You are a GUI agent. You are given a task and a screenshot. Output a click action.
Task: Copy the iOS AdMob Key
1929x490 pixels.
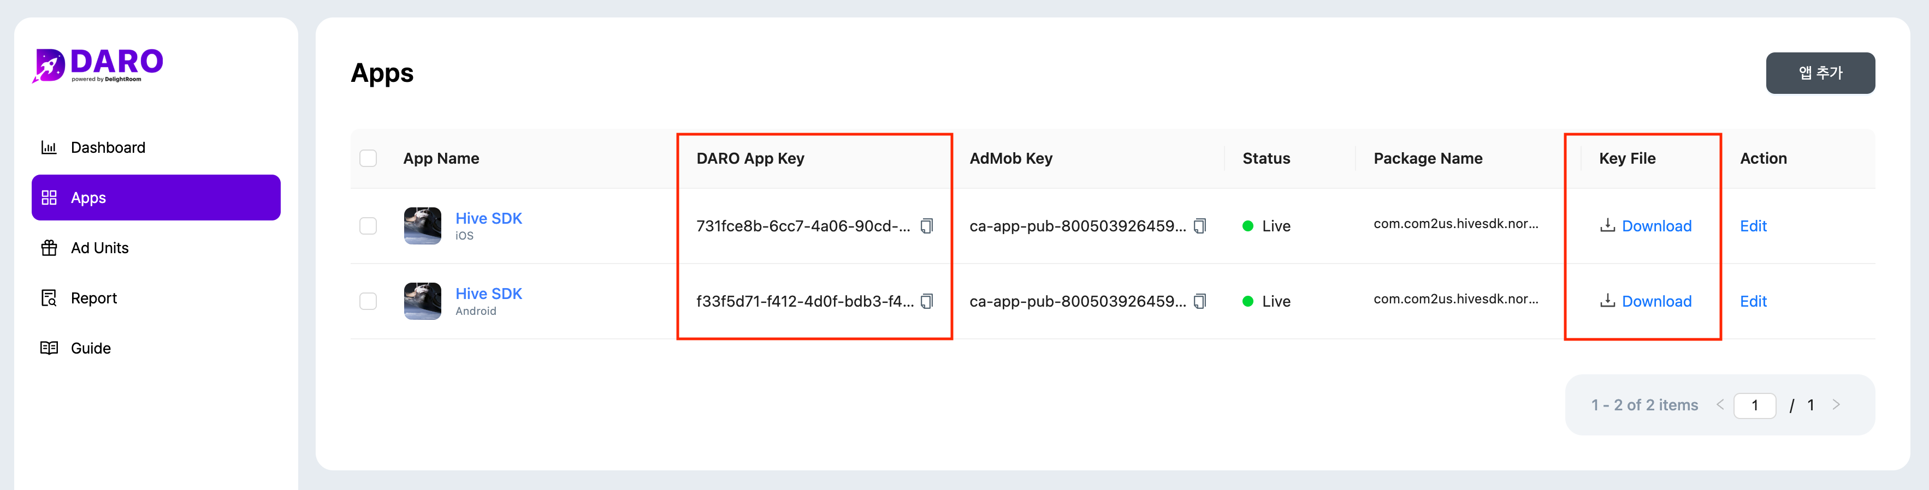click(x=1200, y=226)
